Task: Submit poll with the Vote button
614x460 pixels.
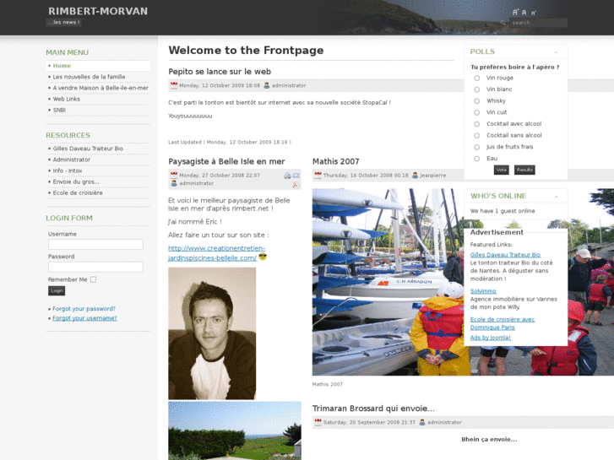Action: pos(501,170)
